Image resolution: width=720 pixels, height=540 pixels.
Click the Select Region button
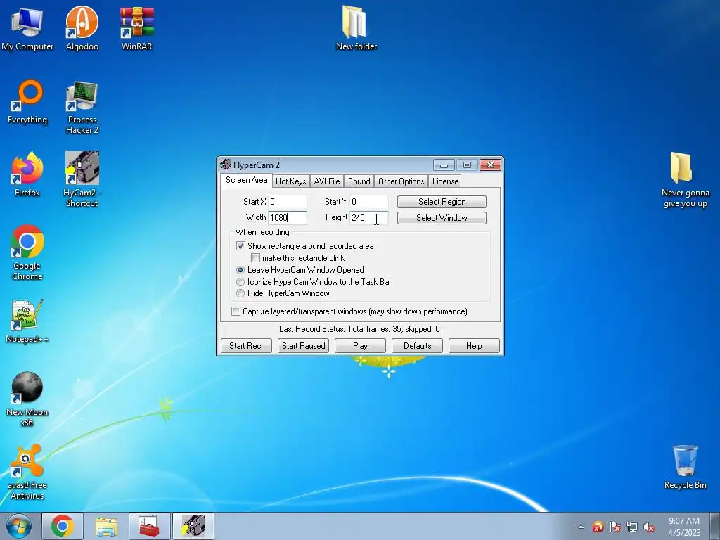442,202
